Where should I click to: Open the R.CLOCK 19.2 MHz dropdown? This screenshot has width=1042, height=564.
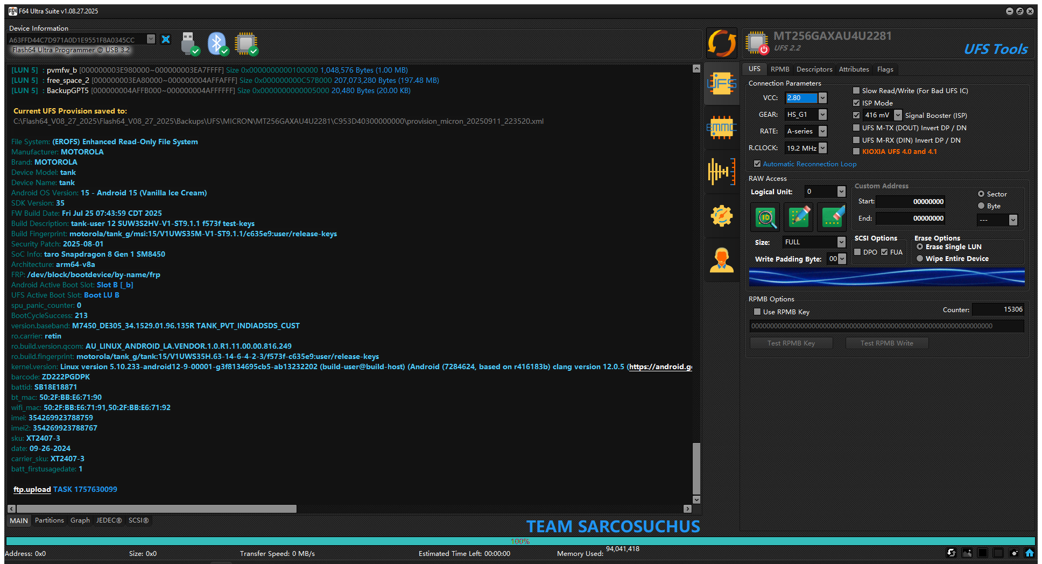[822, 148]
